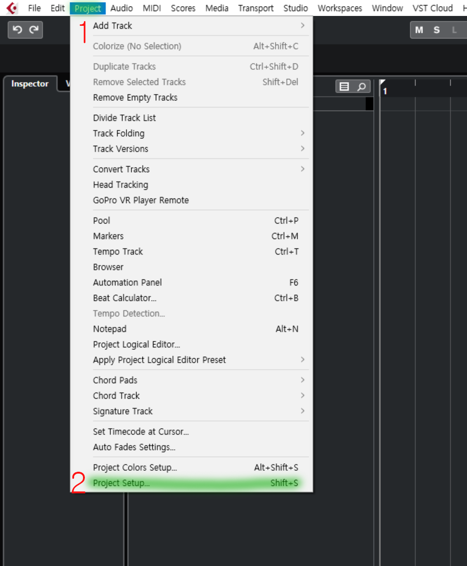Open Project Setup dialog entry
Image resolution: width=467 pixels, height=566 pixels.
(192, 483)
